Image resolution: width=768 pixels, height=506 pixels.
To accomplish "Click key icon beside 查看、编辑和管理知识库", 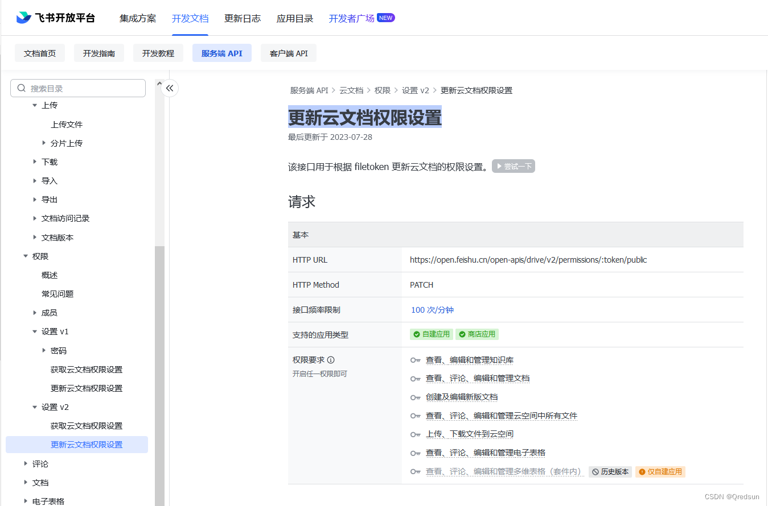I will click(x=416, y=360).
